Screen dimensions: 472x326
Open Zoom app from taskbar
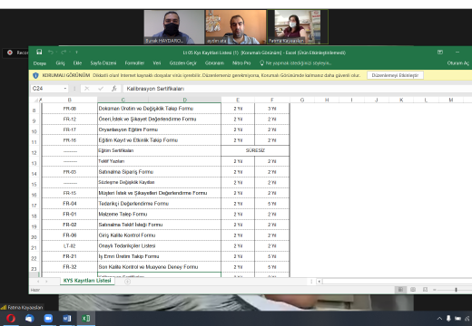(x=48, y=319)
